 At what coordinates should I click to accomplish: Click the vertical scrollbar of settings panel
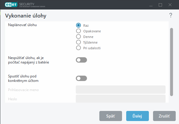coord(171,62)
